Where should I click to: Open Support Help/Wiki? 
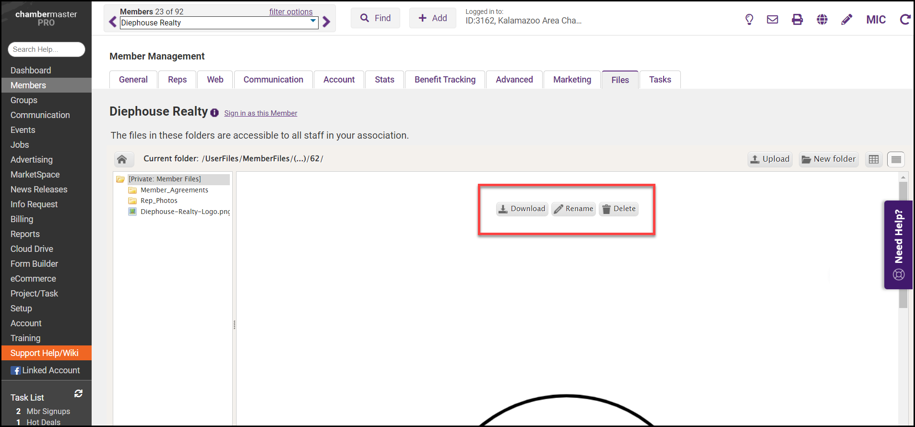tap(47, 353)
